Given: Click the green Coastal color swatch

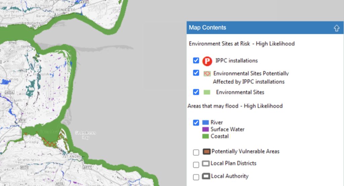Looking at the screenshot, I should pyautogui.click(x=206, y=136).
